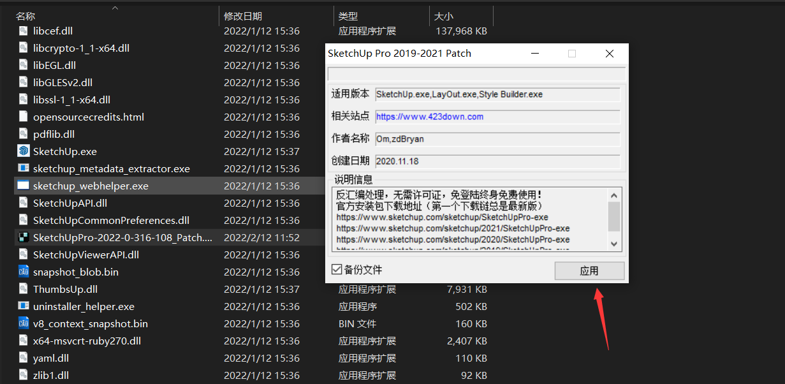Select the file name ThumbsUp.dll
Viewport: 785px width, 384px height.
click(65, 289)
